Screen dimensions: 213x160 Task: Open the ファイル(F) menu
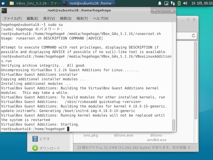coord(12,18)
